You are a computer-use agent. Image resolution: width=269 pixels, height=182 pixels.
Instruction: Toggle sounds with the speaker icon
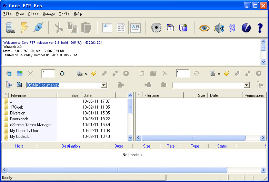pos(219,28)
